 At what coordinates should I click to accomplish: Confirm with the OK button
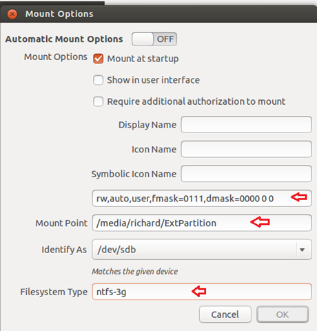point(283,314)
